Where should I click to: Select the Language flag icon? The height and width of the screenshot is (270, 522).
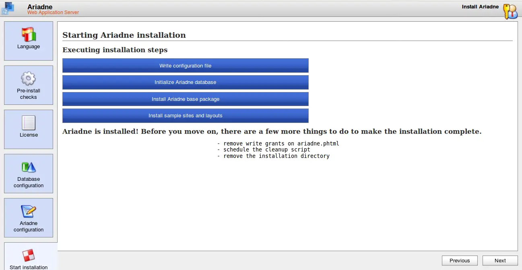29,35
